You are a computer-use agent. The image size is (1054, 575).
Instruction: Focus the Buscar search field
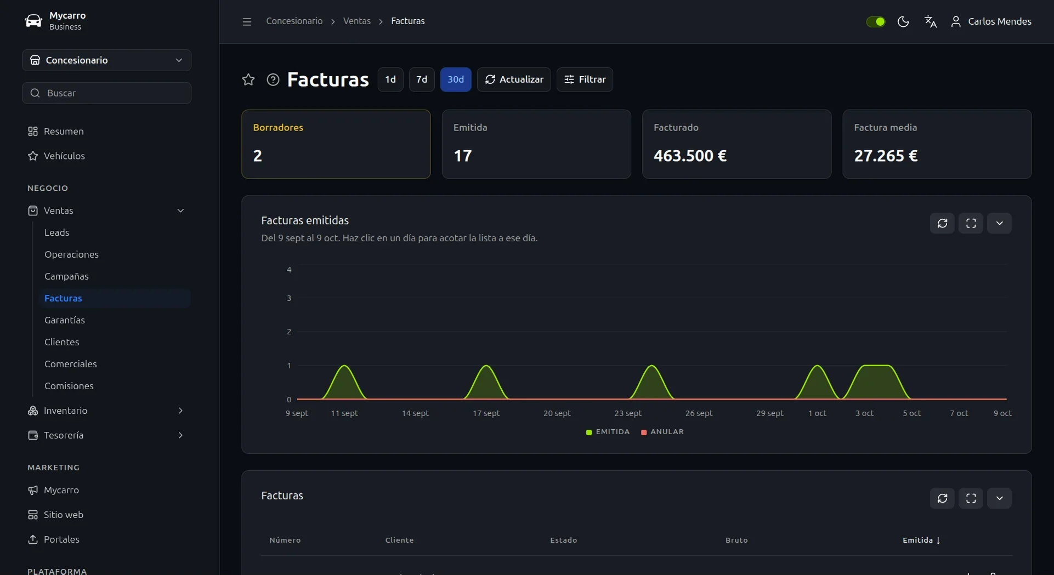click(x=106, y=93)
